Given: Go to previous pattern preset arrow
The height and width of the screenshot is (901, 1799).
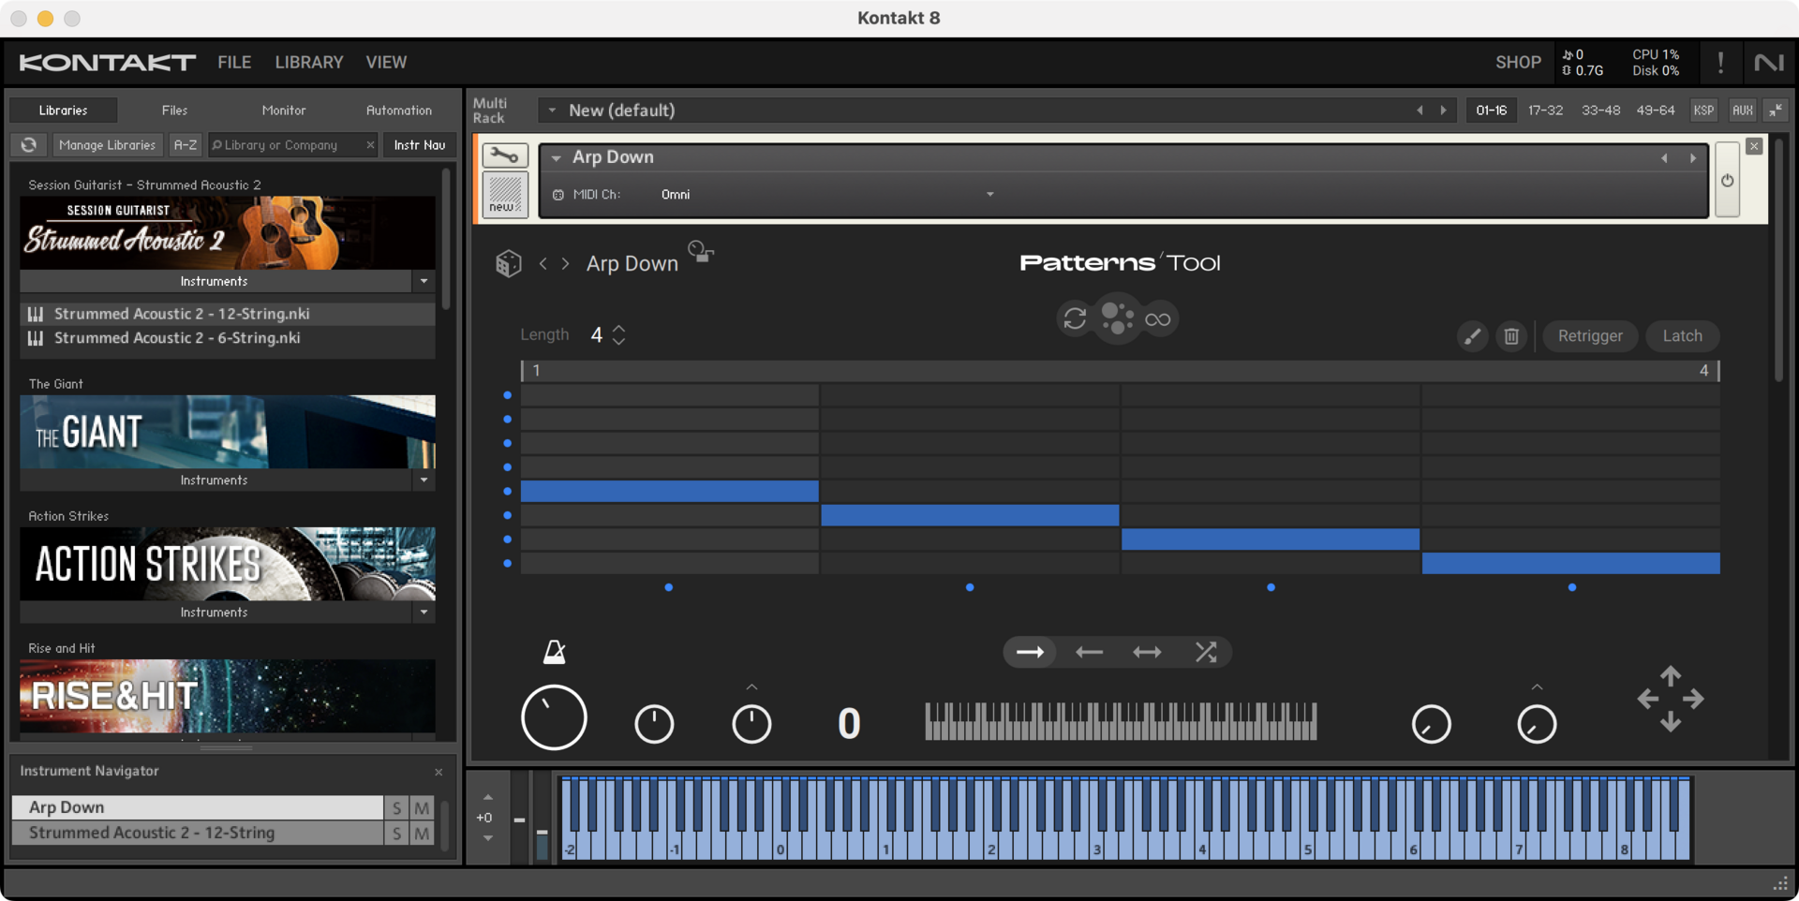Looking at the screenshot, I should [x=543, y=264].
